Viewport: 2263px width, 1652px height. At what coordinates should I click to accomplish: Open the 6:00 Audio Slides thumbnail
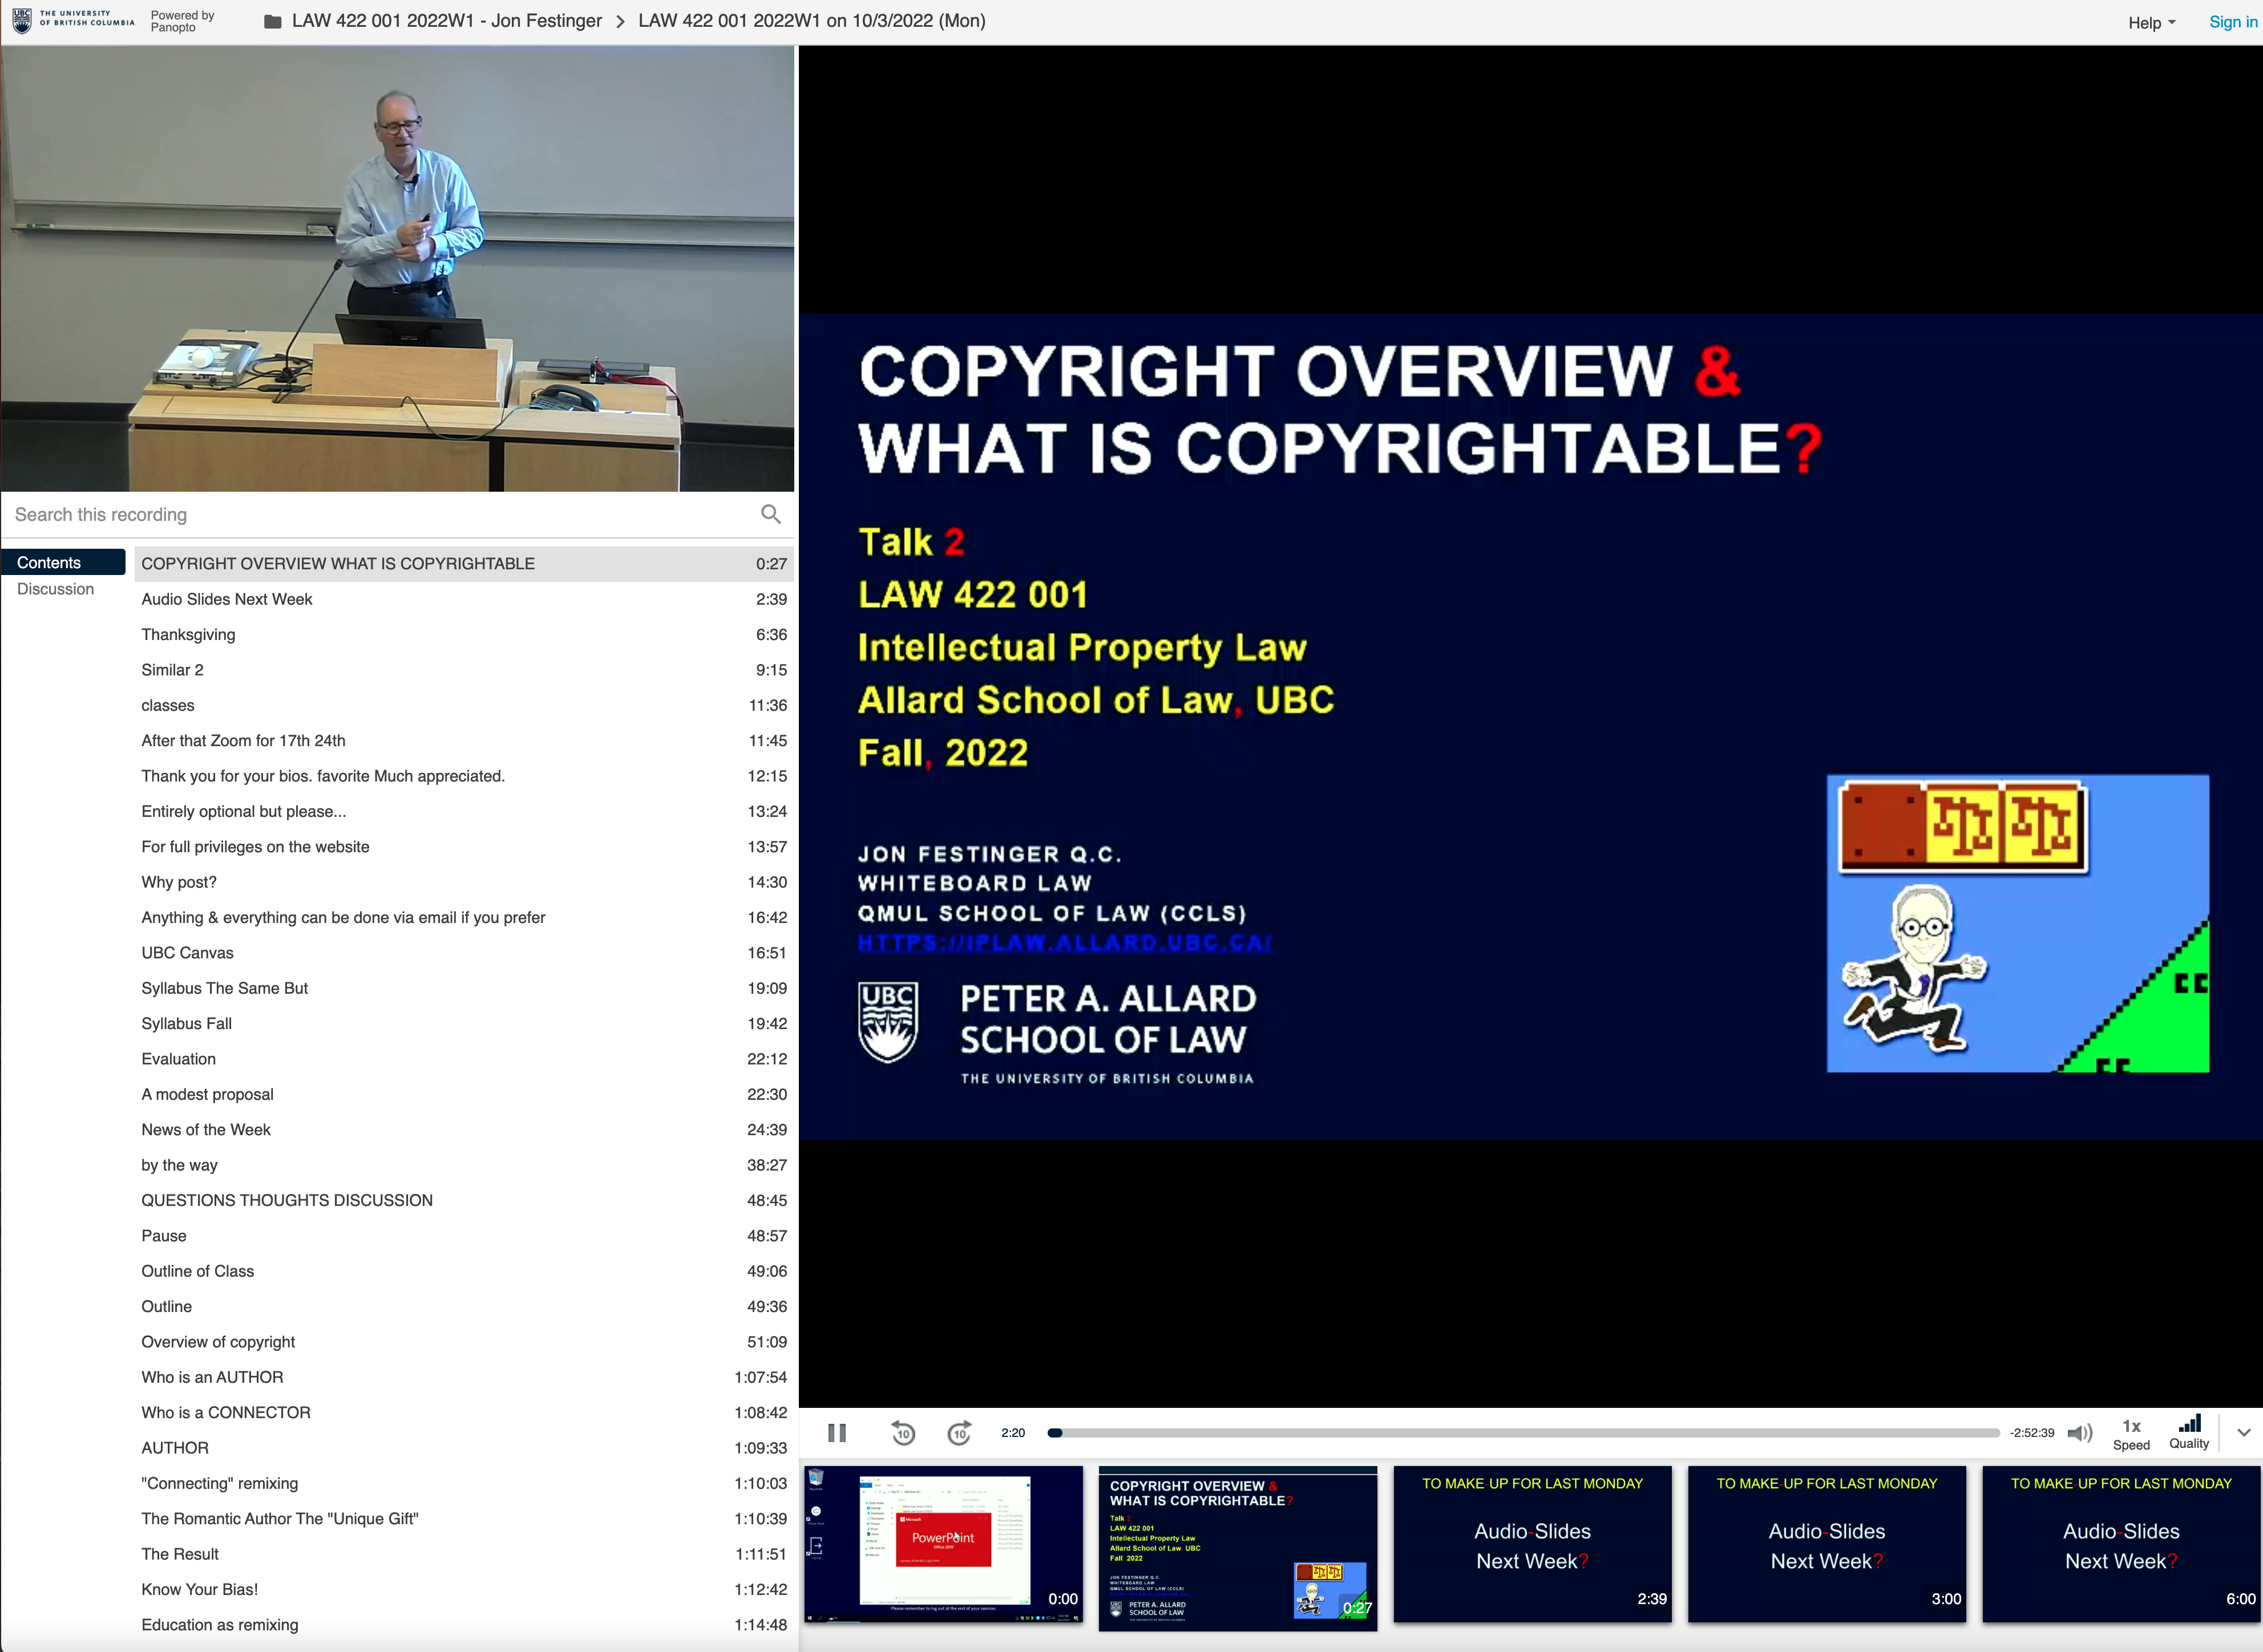coord(2121,1544)
